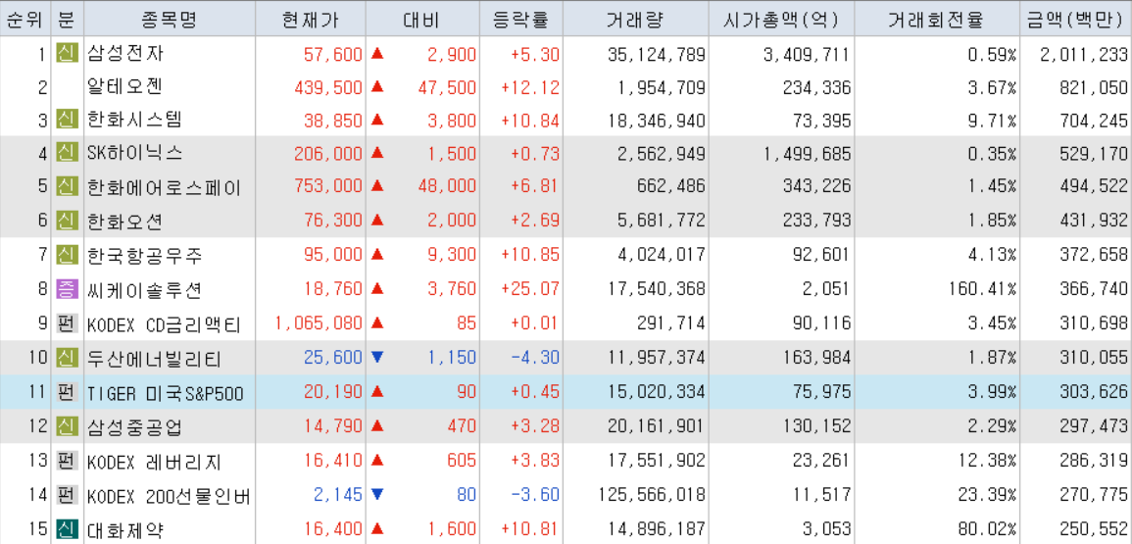
Task: Click the 펀 badge beside TIGER 미국S&P500
Action: [67, 392]
